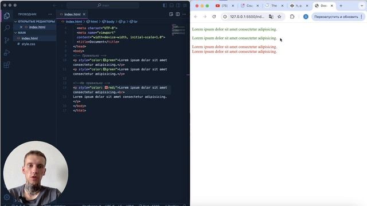The width and height of the screenshot is (367, 206).
Task: Open style.css file in explorer
Action: click(x=28, y=44)
